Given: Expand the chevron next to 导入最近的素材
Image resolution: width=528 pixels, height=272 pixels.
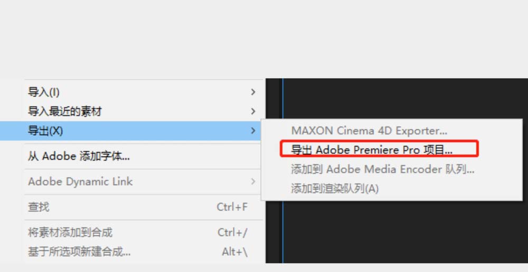Looking at the screenshot, I should pos(253,111).
